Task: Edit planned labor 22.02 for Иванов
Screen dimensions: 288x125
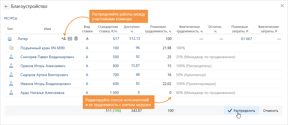Action: click(x=167, y=84)
